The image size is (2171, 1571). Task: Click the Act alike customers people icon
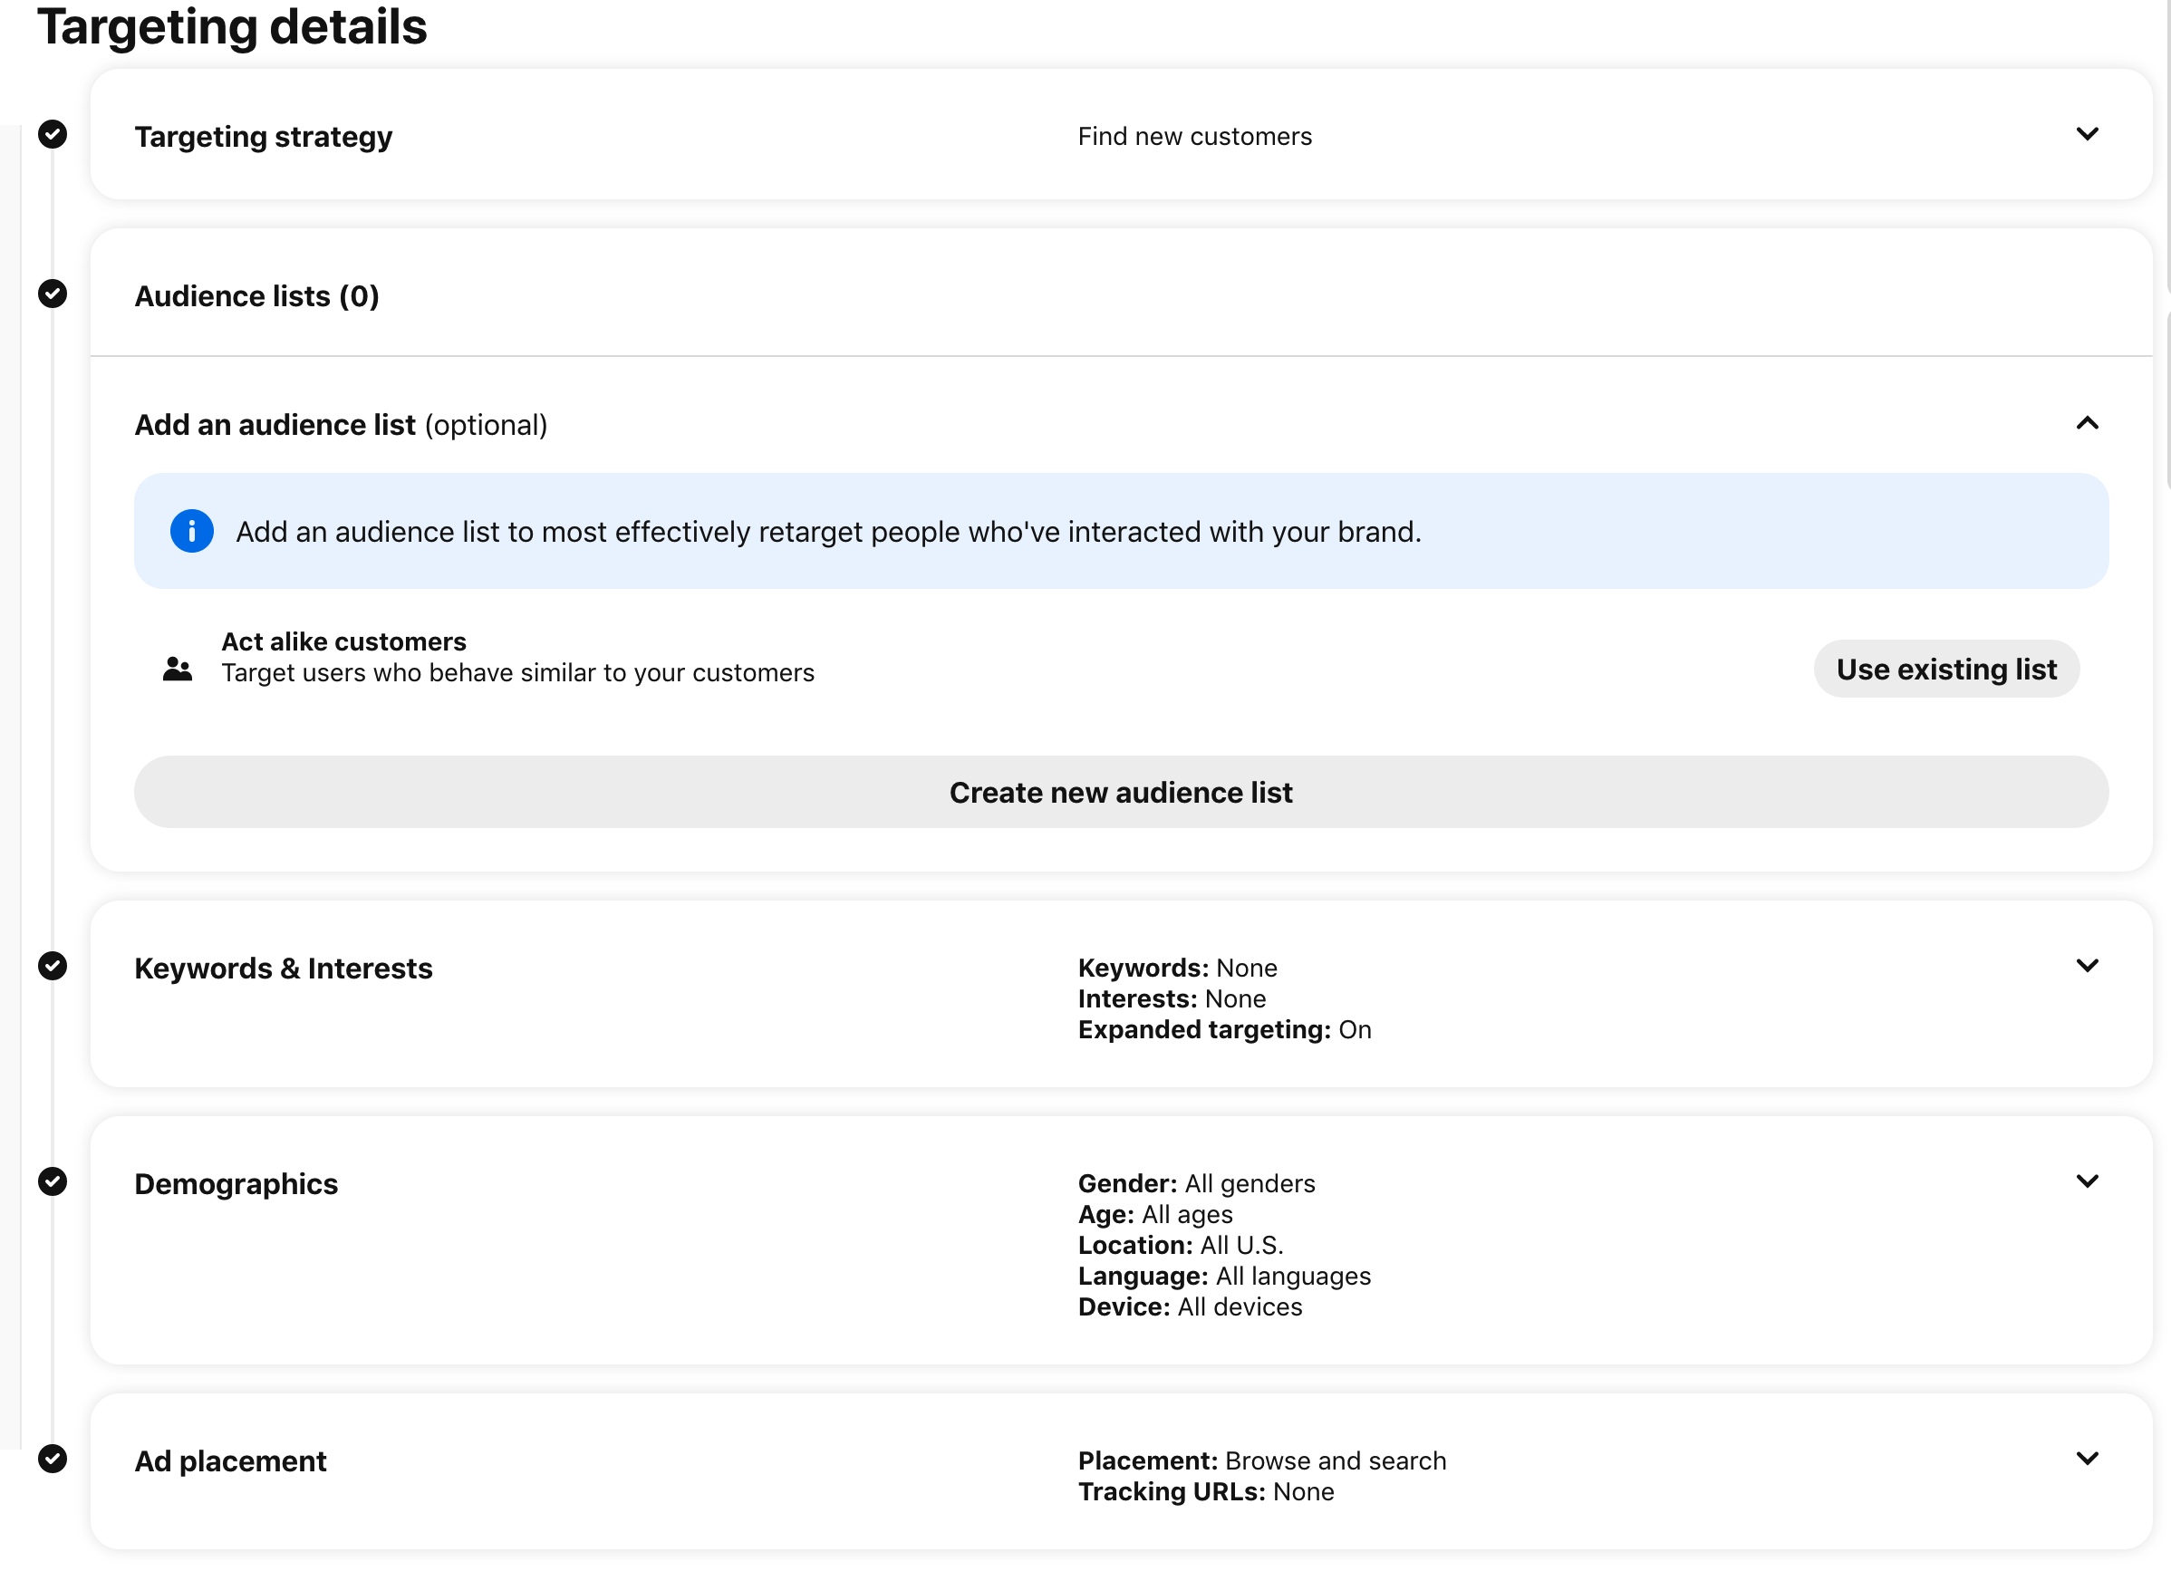coord(177,669)
